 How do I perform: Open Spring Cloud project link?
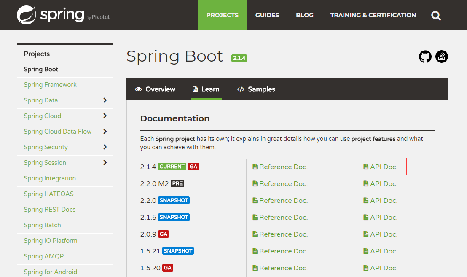pyautogui.click(x=43, y=116)
